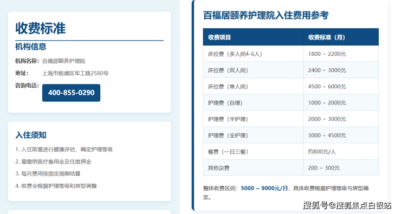The height and width of the screenshot is (214, 401).
Task: Select the 百福居颐养护理院 name value
Action: pos(64,61)
